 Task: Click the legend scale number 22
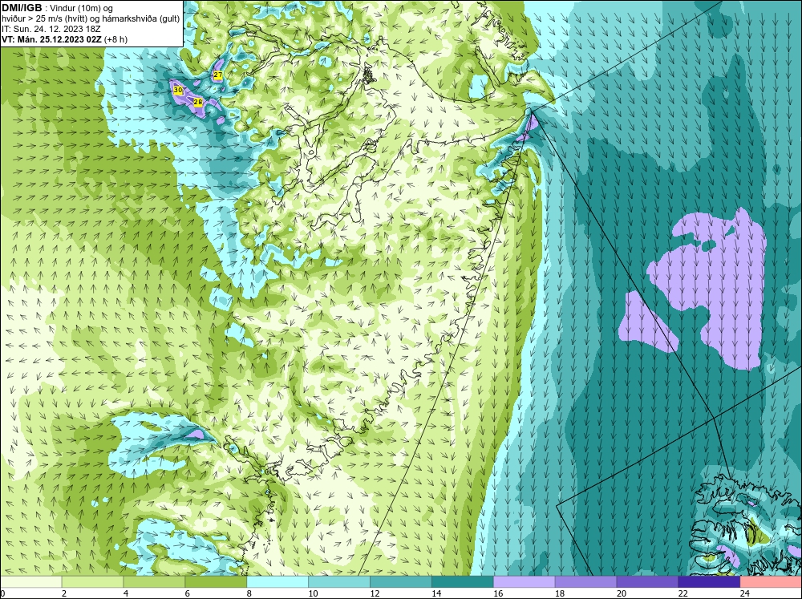click(683, 593)
